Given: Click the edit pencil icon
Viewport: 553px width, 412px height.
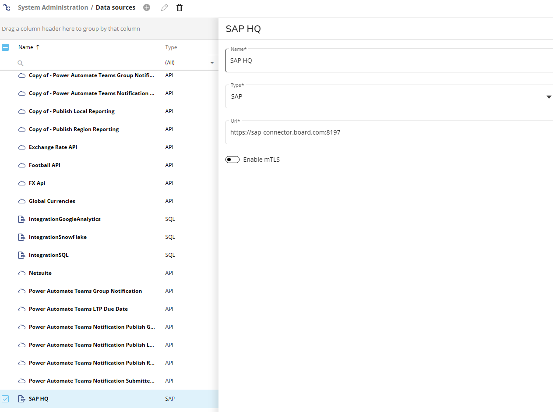Looking at the screenshot, I should [x=164, y=7].
